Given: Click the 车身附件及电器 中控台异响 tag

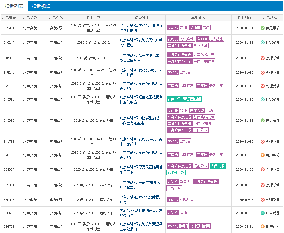Looking at the screenshot, I should (189, 124).
